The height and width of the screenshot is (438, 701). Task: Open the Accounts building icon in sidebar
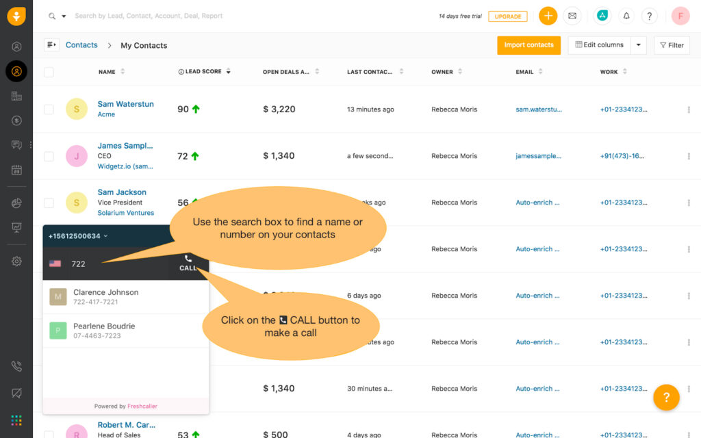click(16, 96)
